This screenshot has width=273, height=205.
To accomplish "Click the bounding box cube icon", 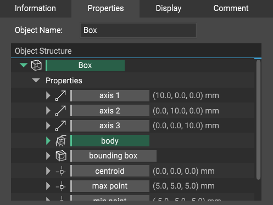I will pos(61,156).
